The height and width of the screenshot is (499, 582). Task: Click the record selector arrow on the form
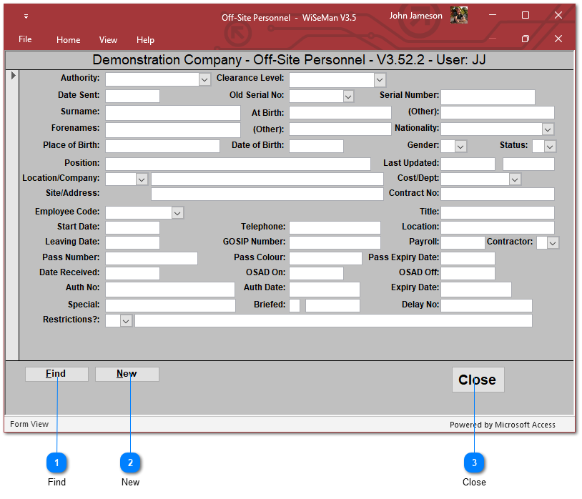click(13, 75)
